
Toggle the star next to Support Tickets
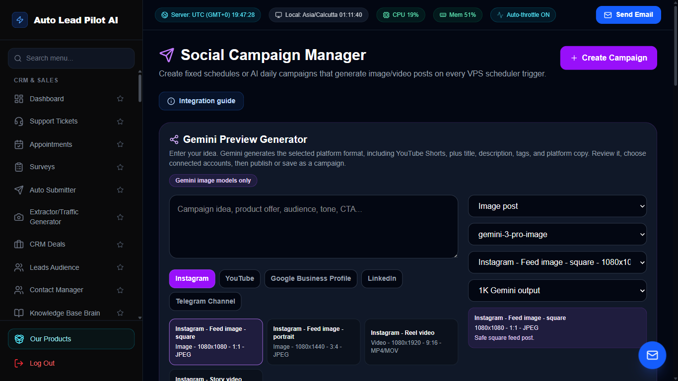pyautogui.click(x=120, y=121)
